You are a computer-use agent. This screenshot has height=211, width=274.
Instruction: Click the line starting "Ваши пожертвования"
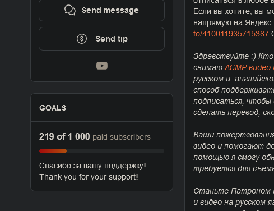coord(234,135)
